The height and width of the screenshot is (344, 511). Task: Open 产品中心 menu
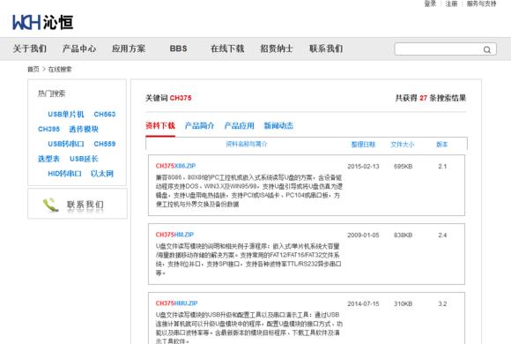[x=79, y=49]
